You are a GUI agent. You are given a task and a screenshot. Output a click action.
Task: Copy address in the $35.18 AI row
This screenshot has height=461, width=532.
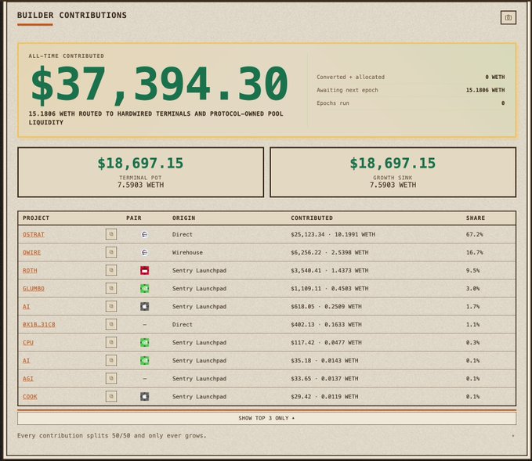[111, 360]
